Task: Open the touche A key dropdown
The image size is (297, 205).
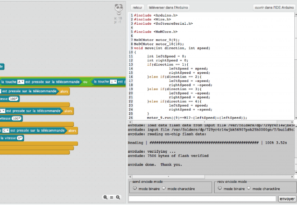Action: [x=20, y=82]
